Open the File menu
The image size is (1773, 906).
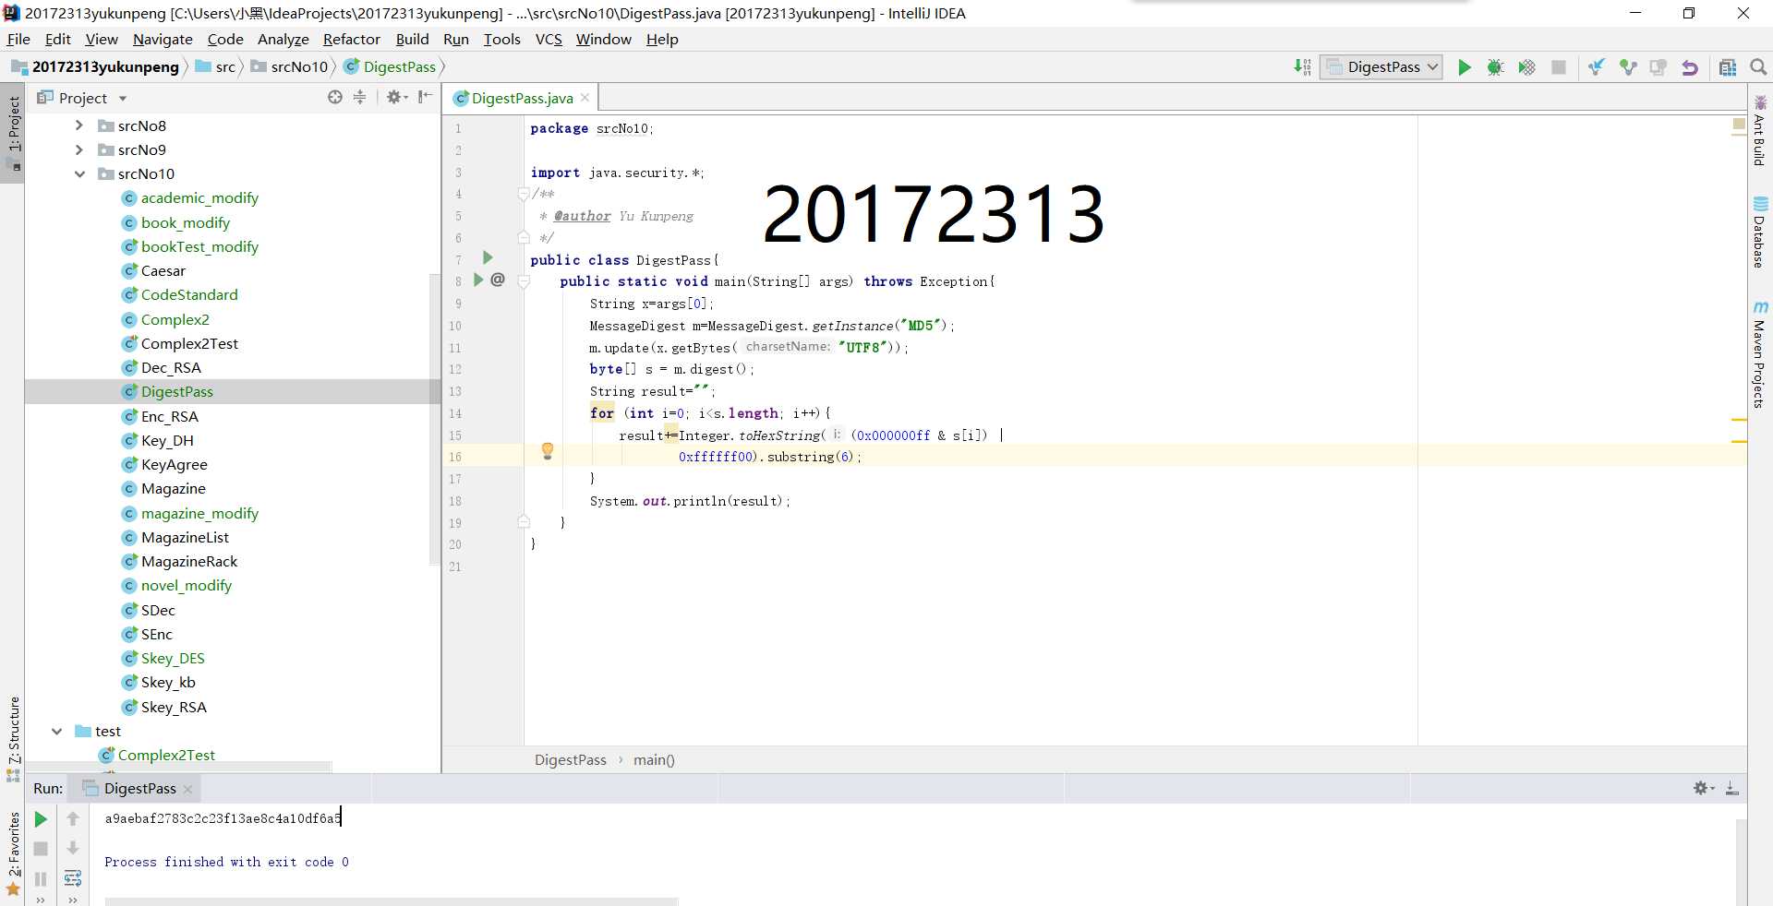point(18,39)
